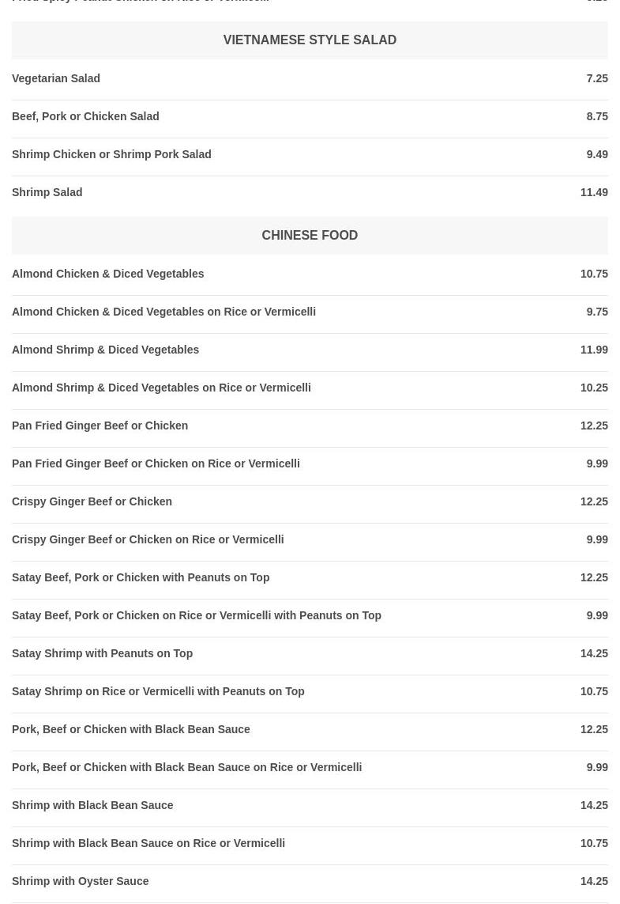Click Shrimp with Oyster Sauce

81,881
